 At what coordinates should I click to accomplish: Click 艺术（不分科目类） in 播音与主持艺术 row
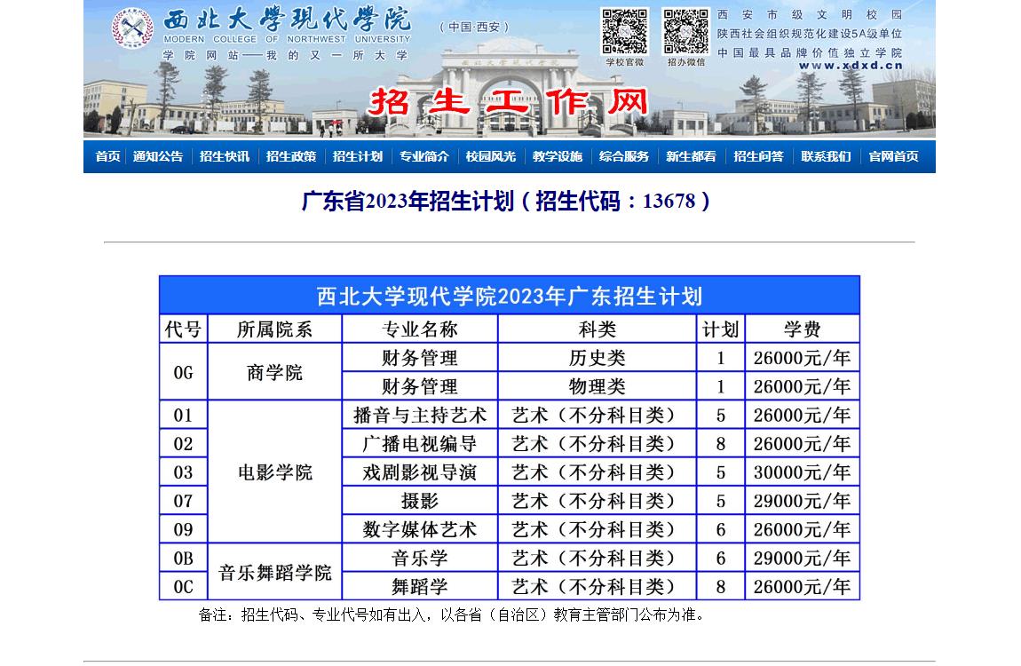598,415
